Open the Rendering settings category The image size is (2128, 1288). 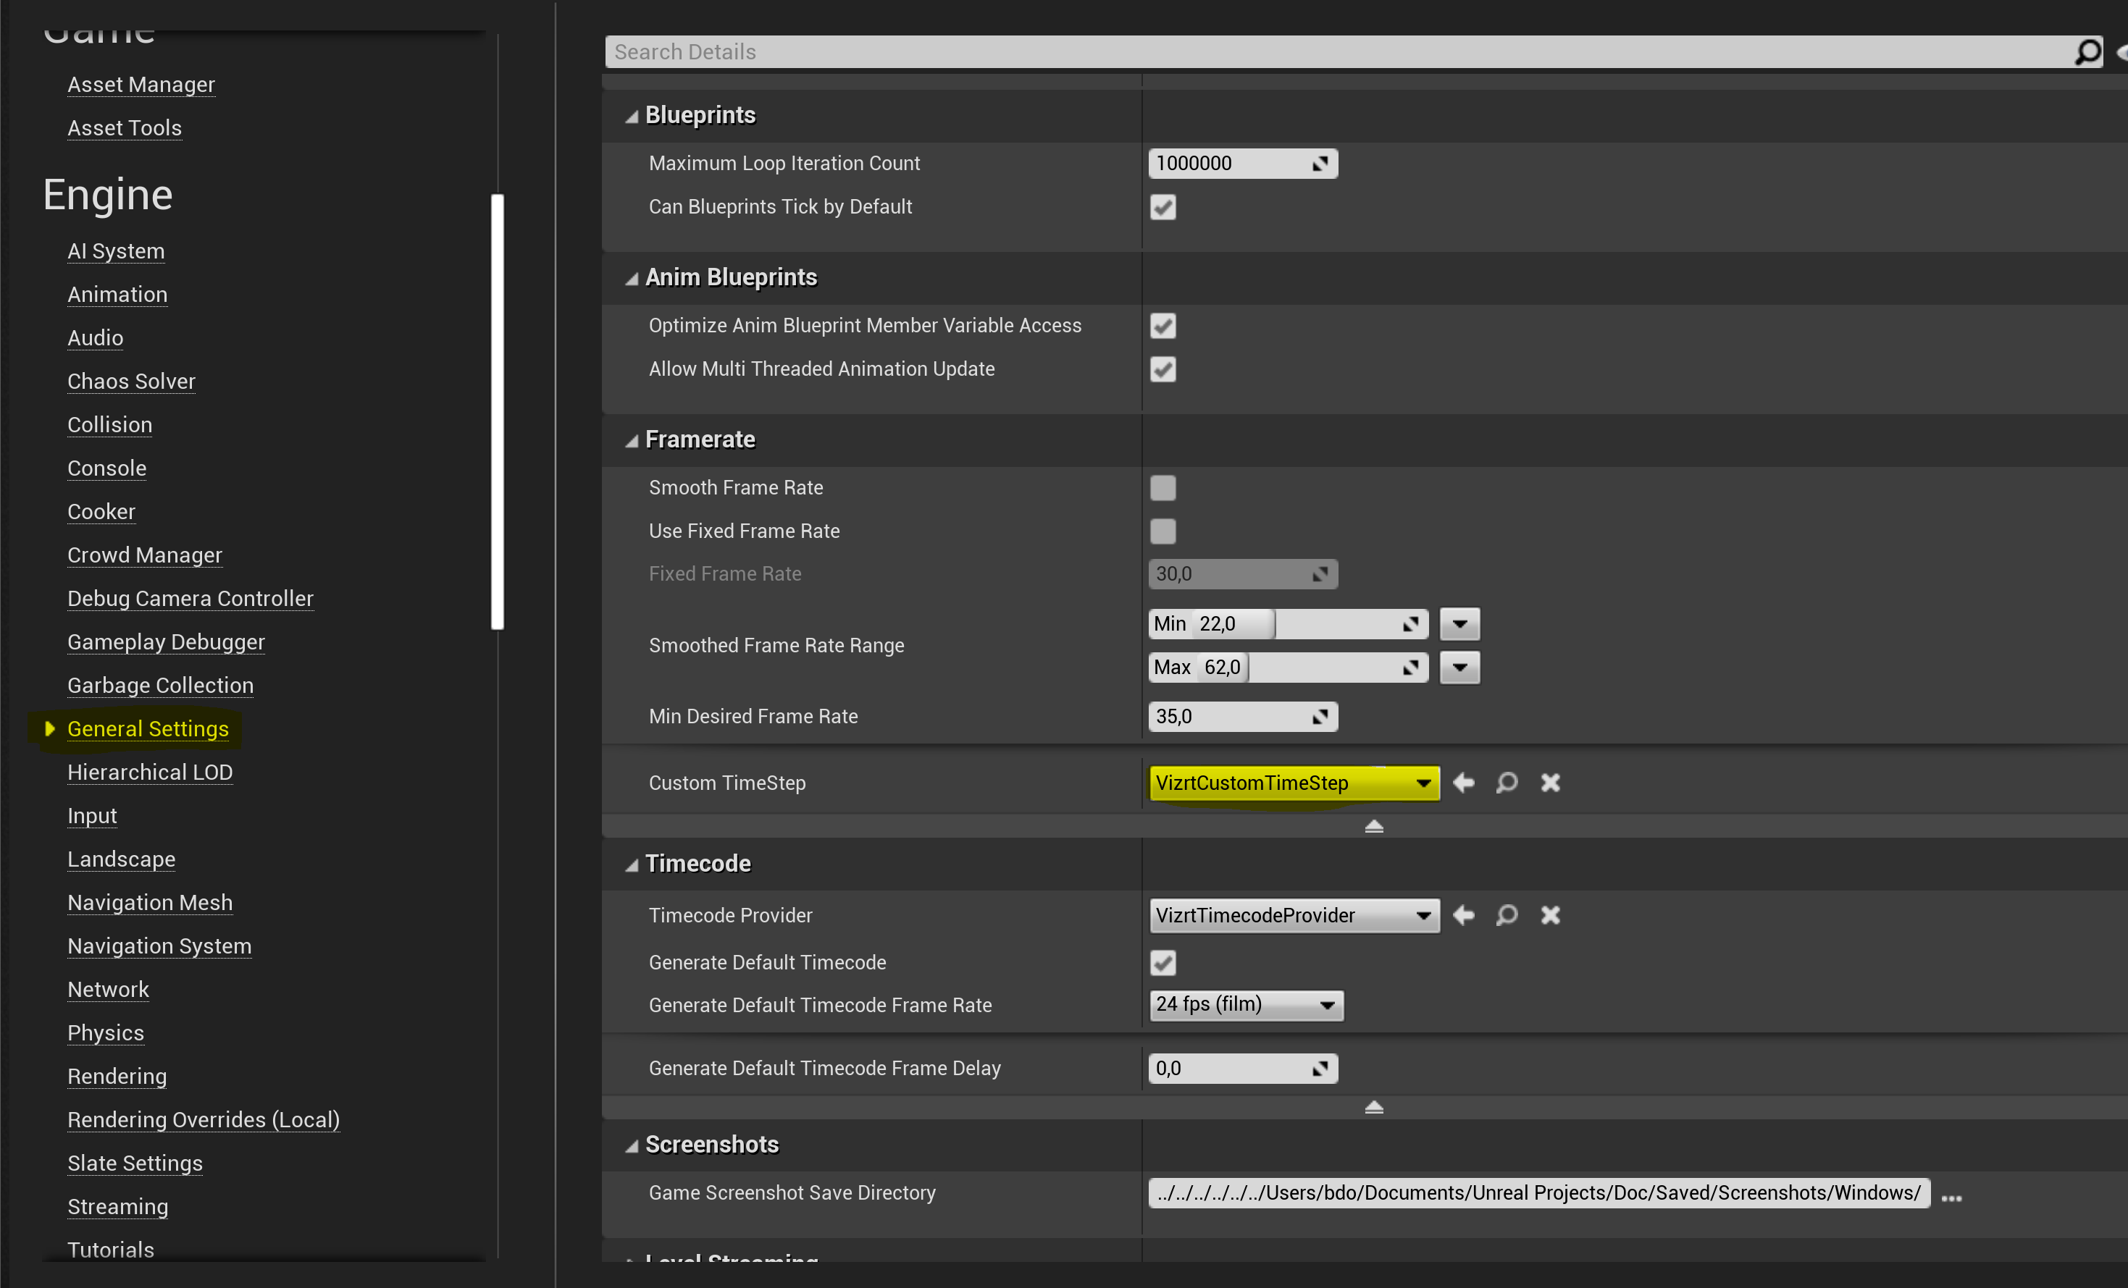click(117, 1076)
